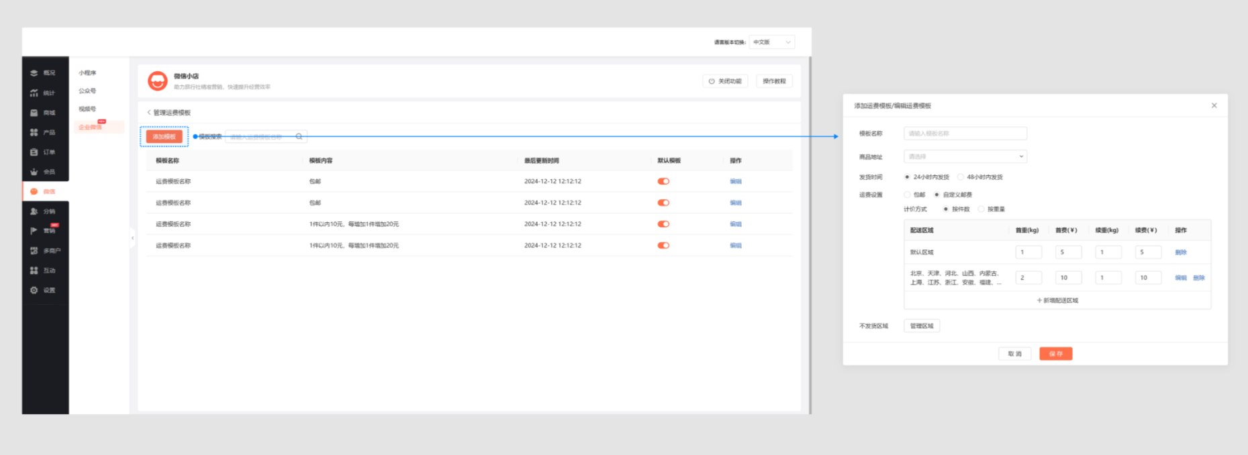Image resolution: width=1248 pixels, height=455 pixels.
Task: Click 续费 field showing 10 in 北京 row
Action: [1148, 278]
